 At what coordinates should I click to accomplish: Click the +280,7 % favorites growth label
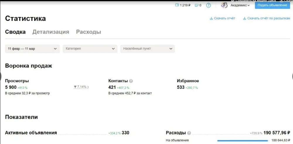[192, 87]
